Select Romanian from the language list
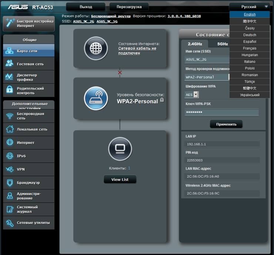This screenshot has height=255, width=274. 250,75
